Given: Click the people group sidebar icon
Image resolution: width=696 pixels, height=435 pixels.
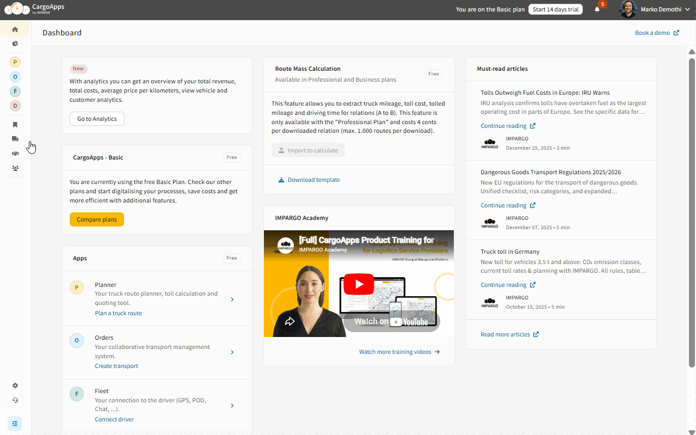Looking at the screenshot, I should pos(15,168).
